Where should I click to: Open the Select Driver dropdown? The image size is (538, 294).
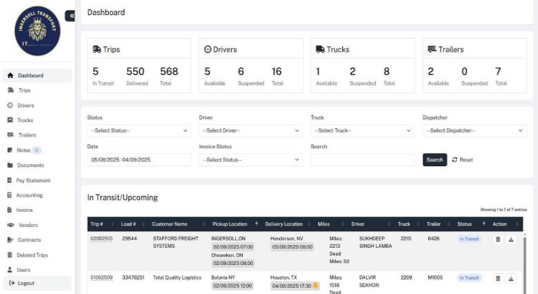point(250,130)
